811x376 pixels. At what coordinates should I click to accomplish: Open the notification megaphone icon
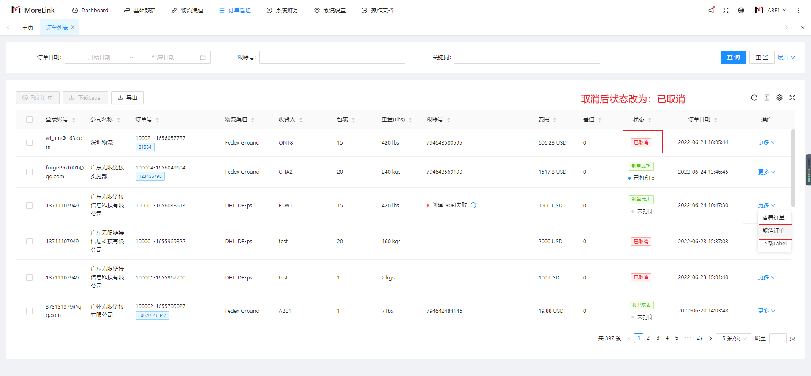[x=711, y=10]
